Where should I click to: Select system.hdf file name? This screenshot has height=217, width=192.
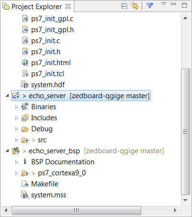[48, 85]
